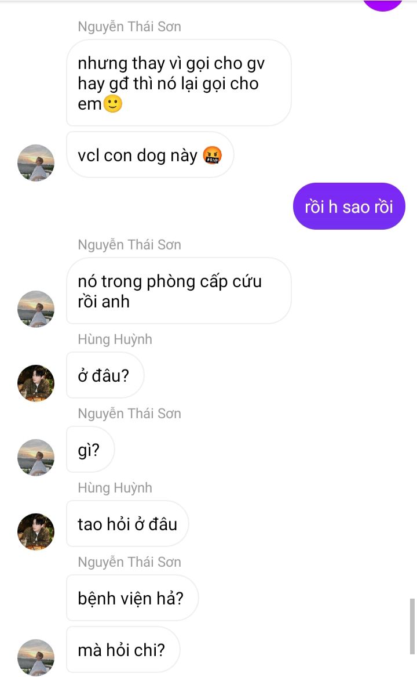Tap avatar beside the "gì?" message
The image size is (417, 677).
36,458
